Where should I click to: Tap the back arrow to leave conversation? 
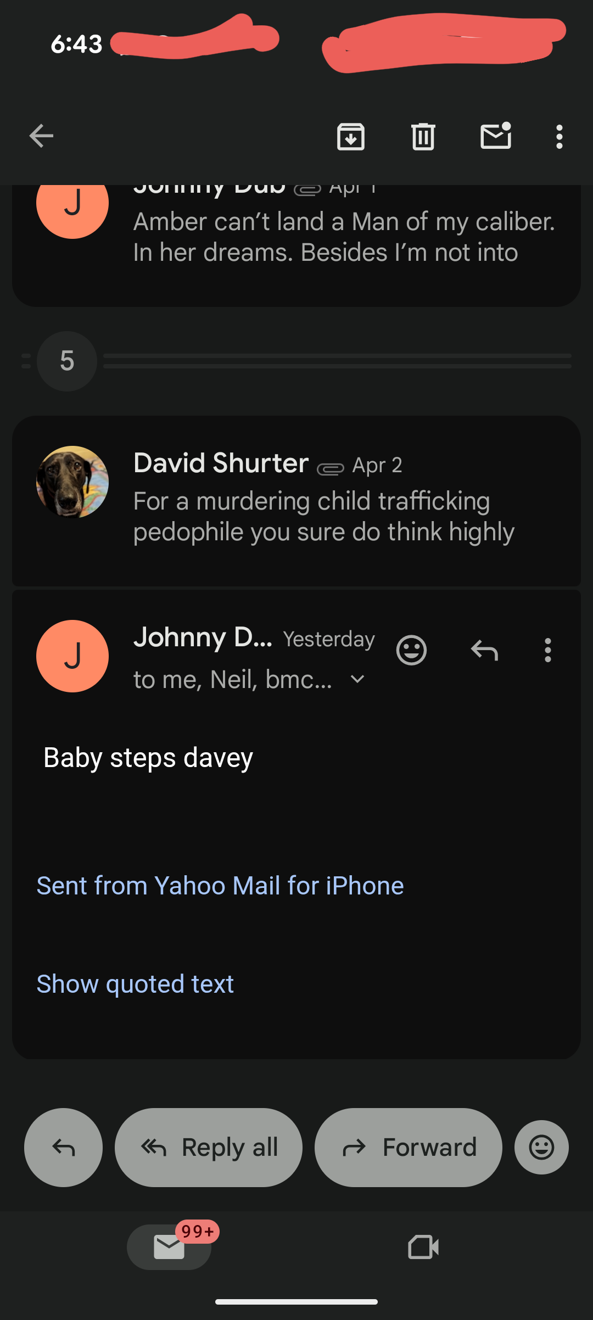point(41,136)
